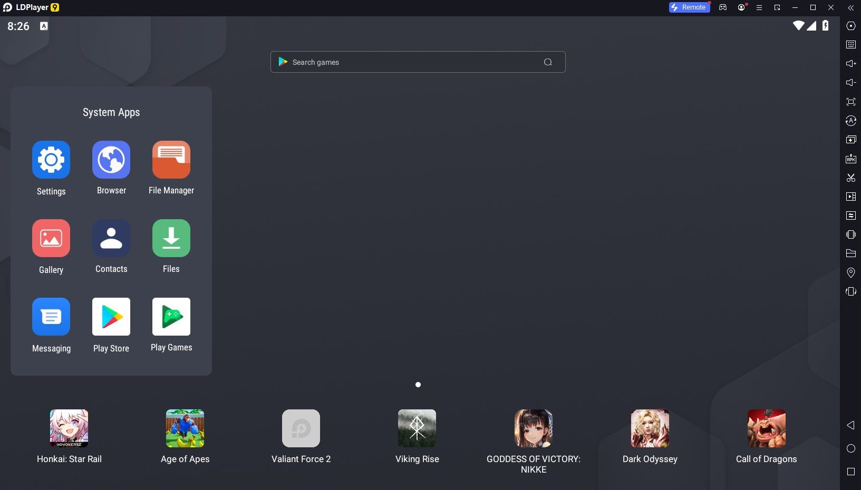Screen dimensions: 861x490
Task: Toggle fullscreen icon in sidebar
Action: [x=851, y=102]
